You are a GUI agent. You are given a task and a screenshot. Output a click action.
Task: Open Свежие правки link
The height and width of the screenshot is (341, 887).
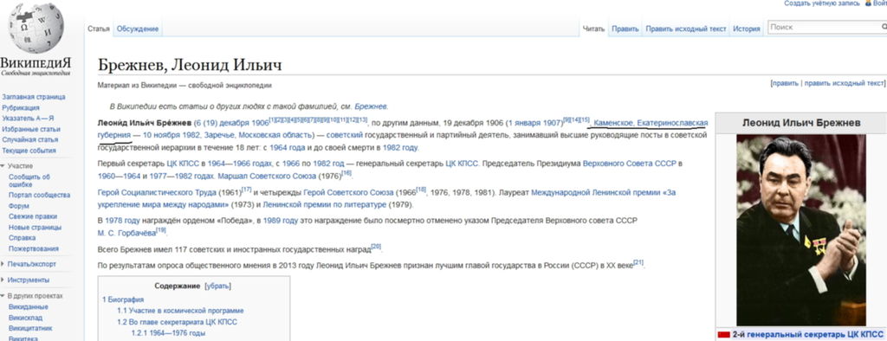(x=33, y=216)
